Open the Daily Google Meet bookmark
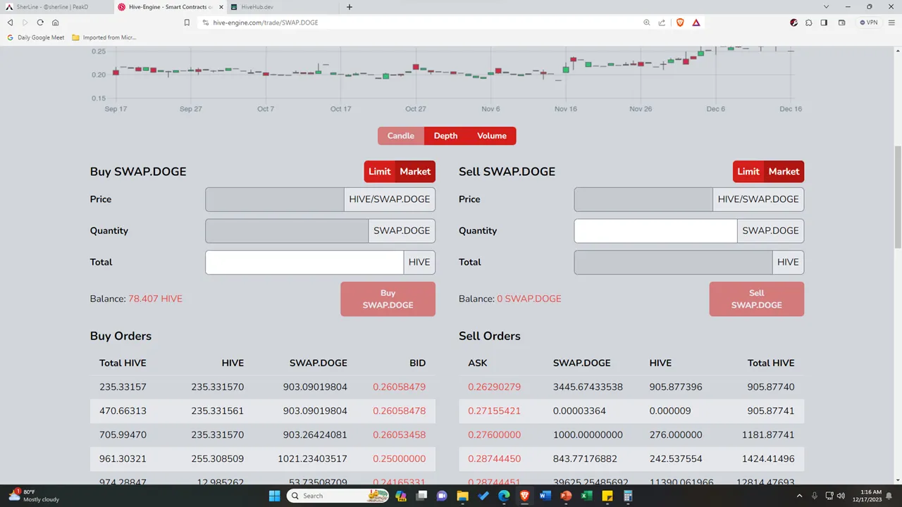This screenshot has height=507, width=902. click(x=36, y=37)
